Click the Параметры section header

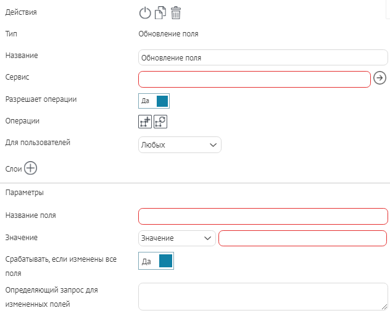[24, 193]
